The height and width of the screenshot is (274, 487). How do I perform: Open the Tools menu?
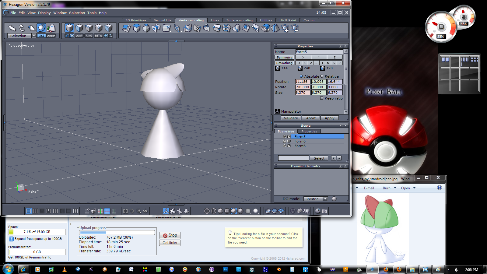(x=92, y=13)
